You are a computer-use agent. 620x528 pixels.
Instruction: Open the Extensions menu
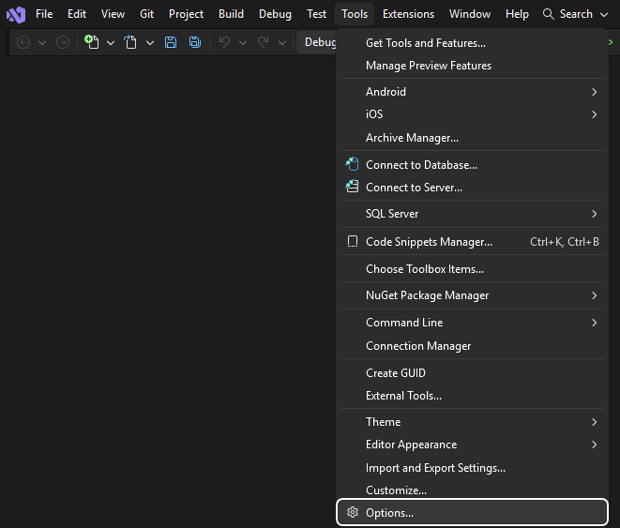[x=408, y=14]
